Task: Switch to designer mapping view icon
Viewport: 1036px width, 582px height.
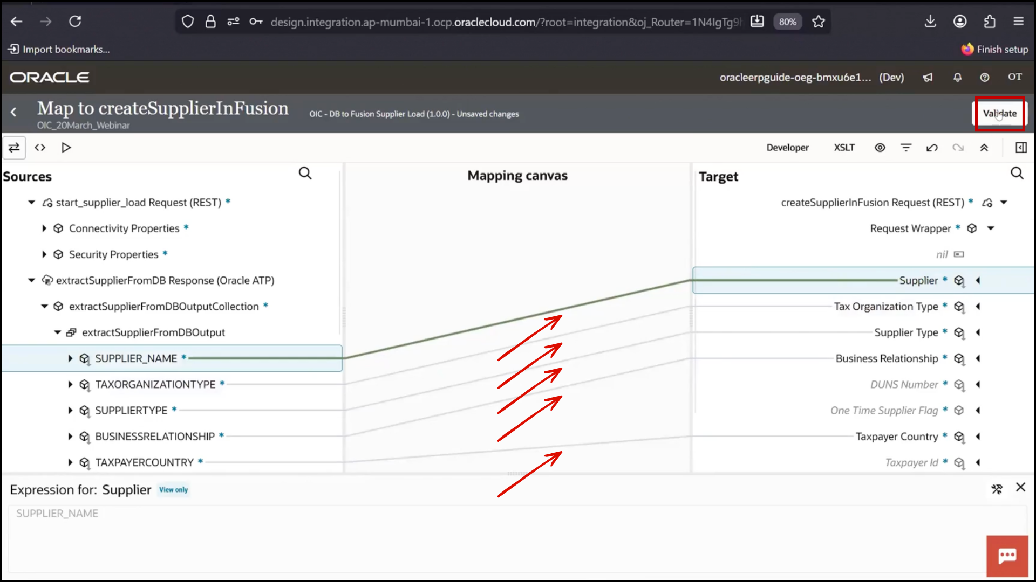Action: pos(14,148)
